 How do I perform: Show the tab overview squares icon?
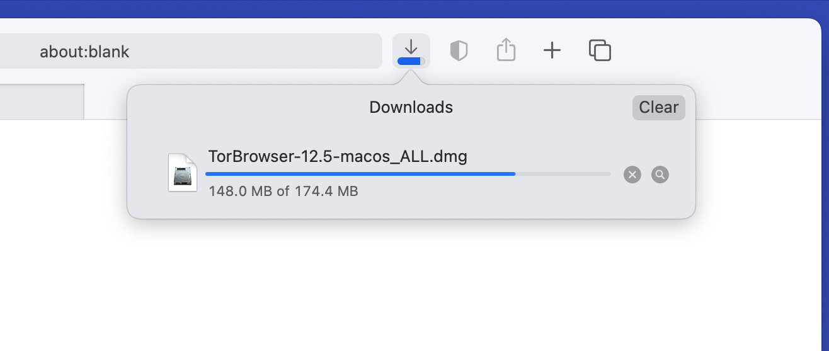coord(600,50)
